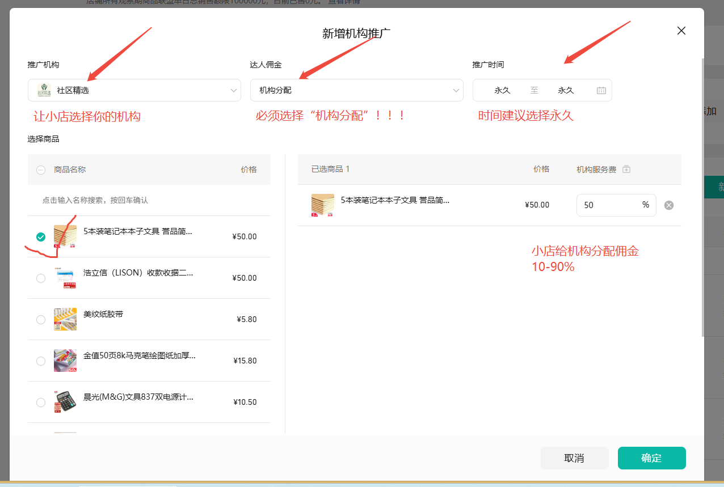The image size is (724, 487).
Task: Click the 社区精选 institution logo icon
Action: [x=44, y=90]
